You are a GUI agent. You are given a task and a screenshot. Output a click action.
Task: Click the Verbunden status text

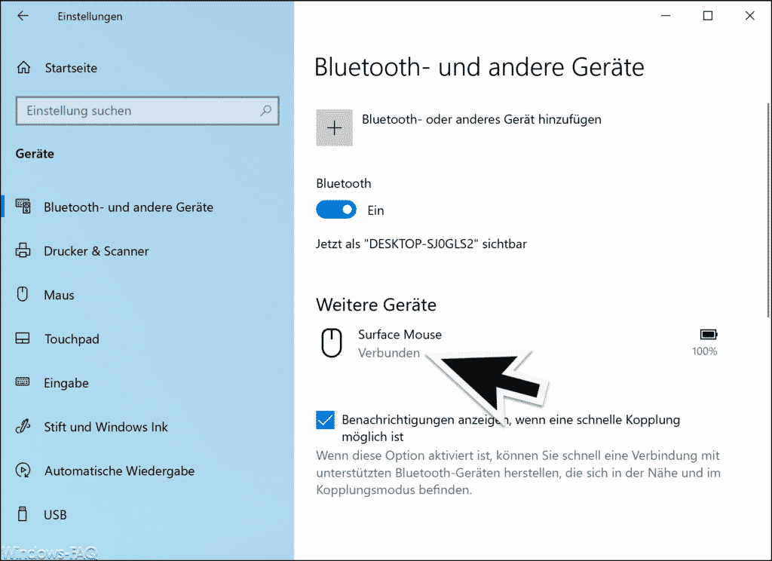coord(389,353)
